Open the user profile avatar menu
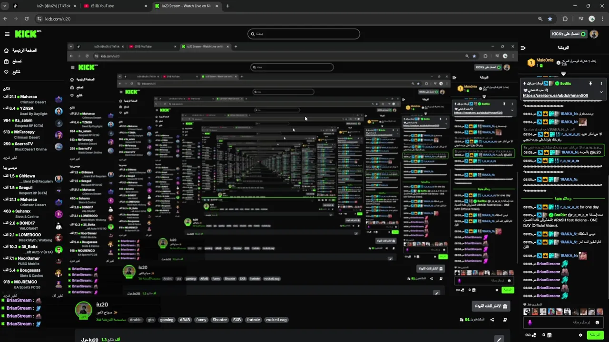This screenshot has width=609, height=342. 594,34
